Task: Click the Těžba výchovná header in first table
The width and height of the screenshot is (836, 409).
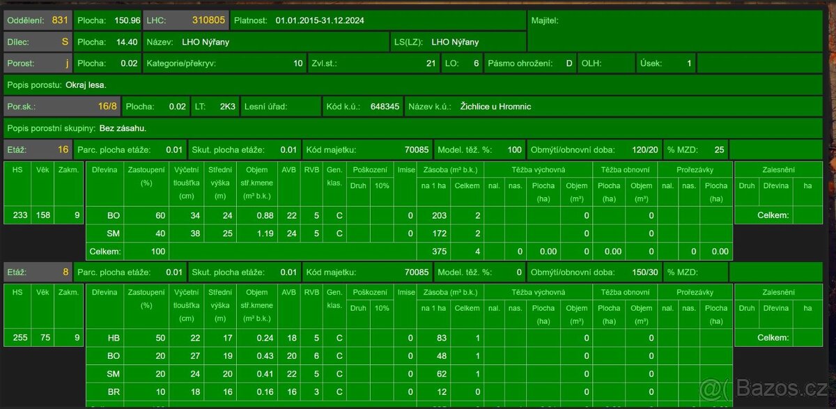Action: (x=538, y=169)
